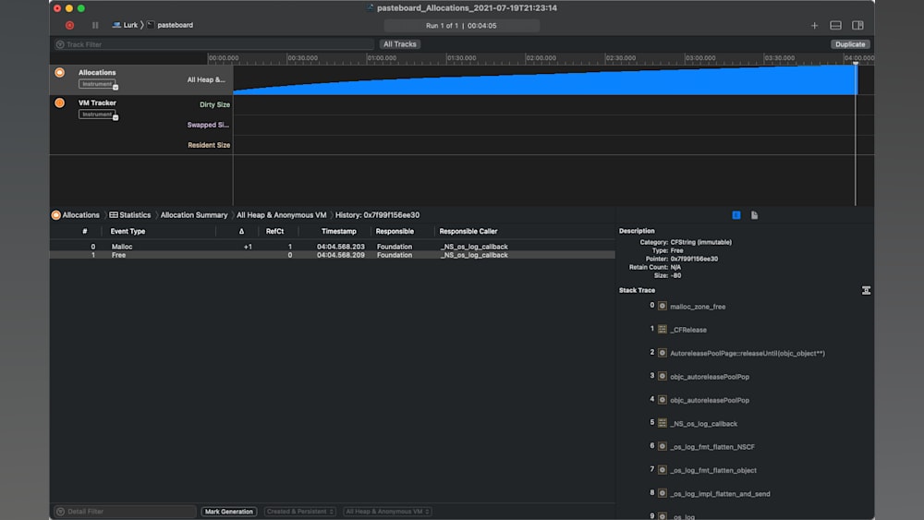Open the Statistics breadcrumb item
This screenshot has width=924, height=520.
click(130, 215)
